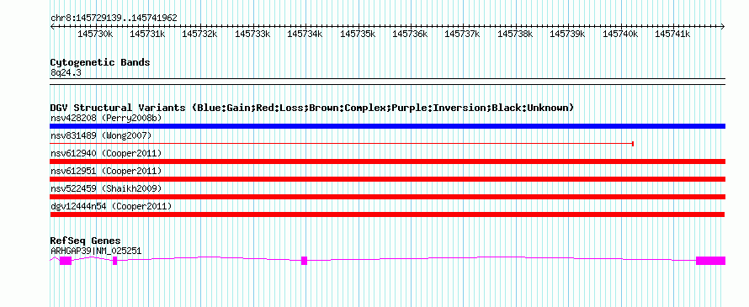Image resolution: width=749 pixels, height=307 pixels.
Task: Click the first magenta ARHGAP39 exon block
Action: pyautogui.click(x=66, y=261)
